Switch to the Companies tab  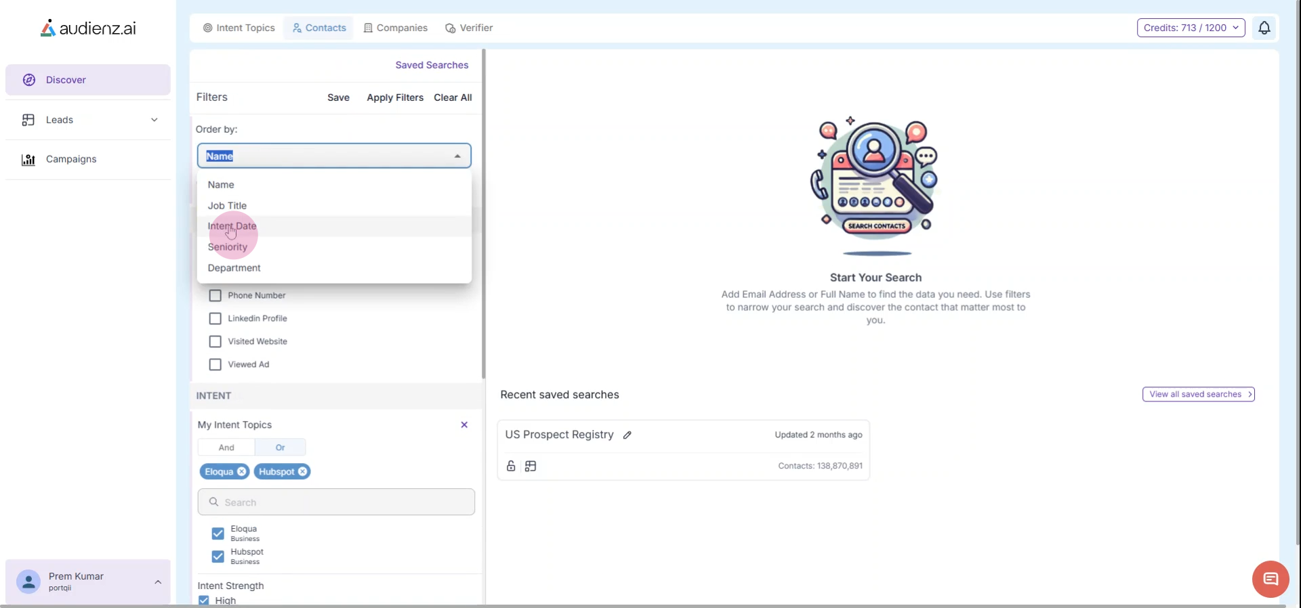pyautogui.click(x=396, y=28)
